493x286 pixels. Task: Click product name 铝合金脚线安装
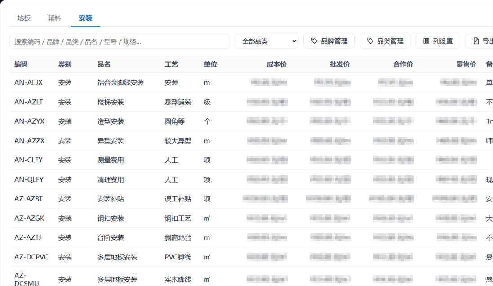[x=120, y=82]
